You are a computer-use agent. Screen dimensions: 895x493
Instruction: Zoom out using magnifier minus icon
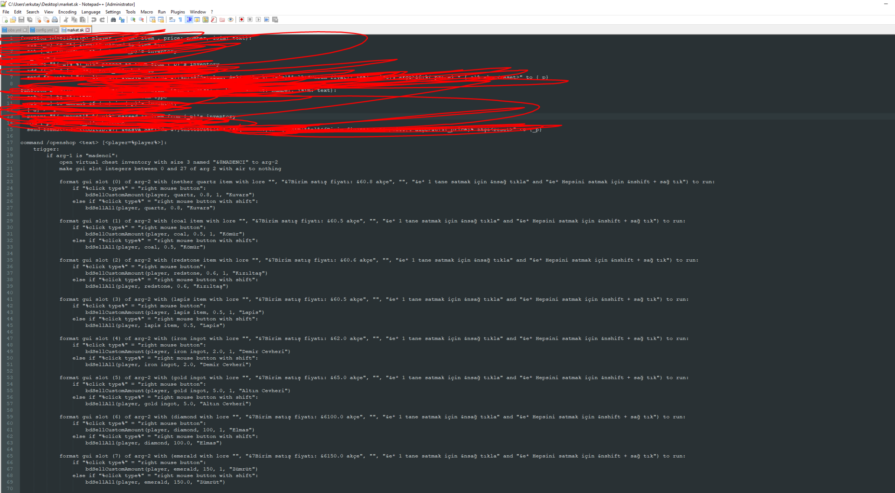[141, 20]
